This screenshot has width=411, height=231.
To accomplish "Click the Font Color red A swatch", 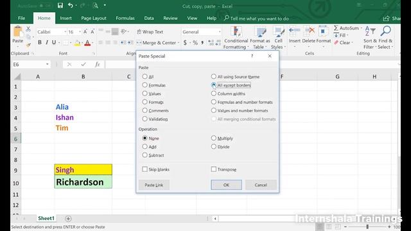I will (87, 43).
